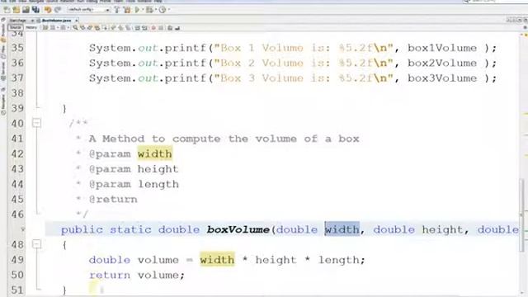Run the project with the green arrow

click(138, 10)
